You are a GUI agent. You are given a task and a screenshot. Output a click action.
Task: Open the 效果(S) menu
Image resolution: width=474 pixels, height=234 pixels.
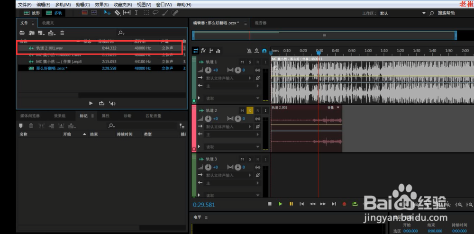click(x=102, y=5)
